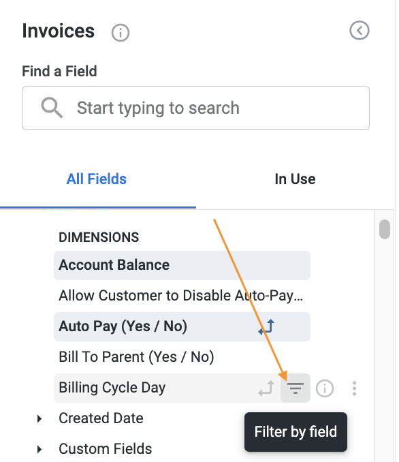Click the pivot icon on Billing Cycle Day
This screenshot has height=462, width=399.
pos(266,388)
